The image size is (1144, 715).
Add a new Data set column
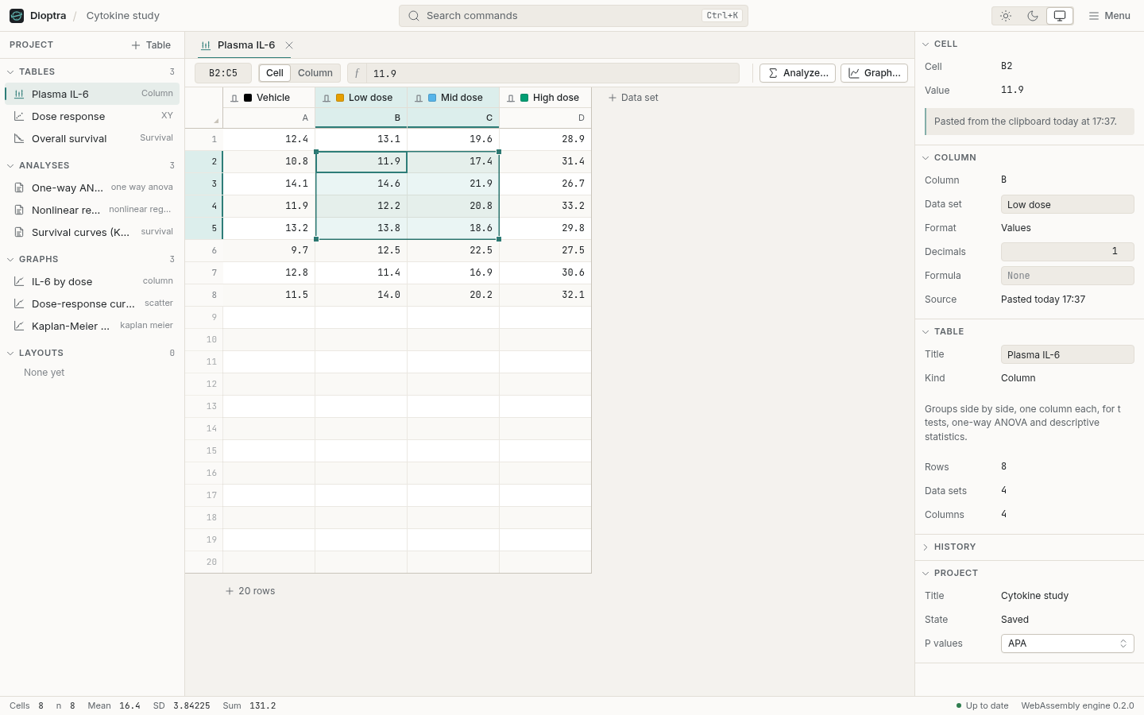click(633, 98)
